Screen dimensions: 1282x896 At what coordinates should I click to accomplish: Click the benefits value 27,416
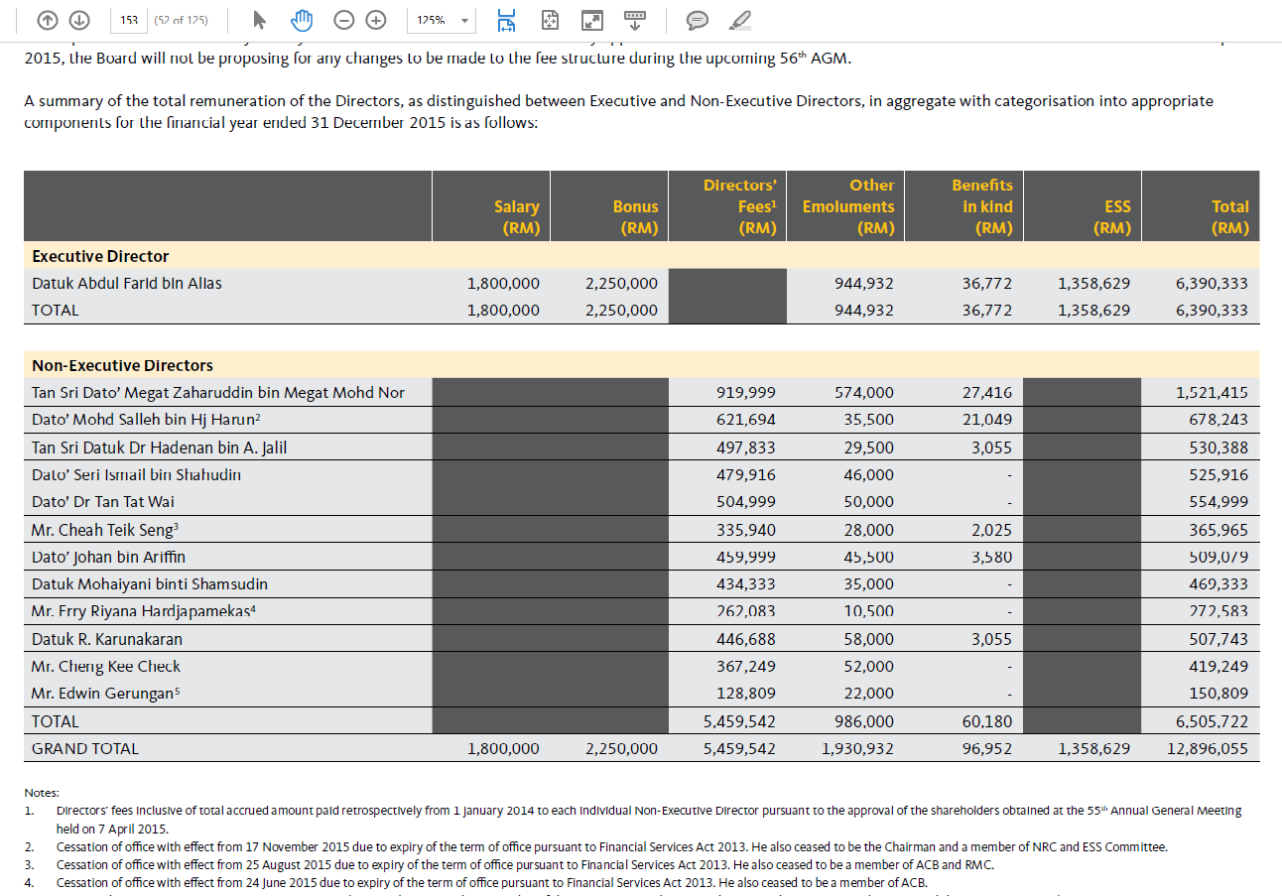[x=987, y=392]
